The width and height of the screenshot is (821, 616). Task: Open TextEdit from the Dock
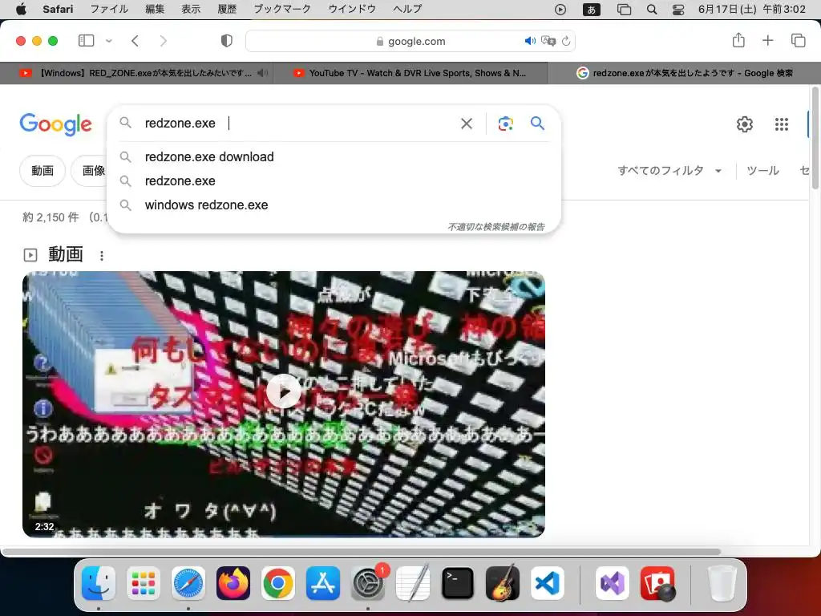pos(413,582)
